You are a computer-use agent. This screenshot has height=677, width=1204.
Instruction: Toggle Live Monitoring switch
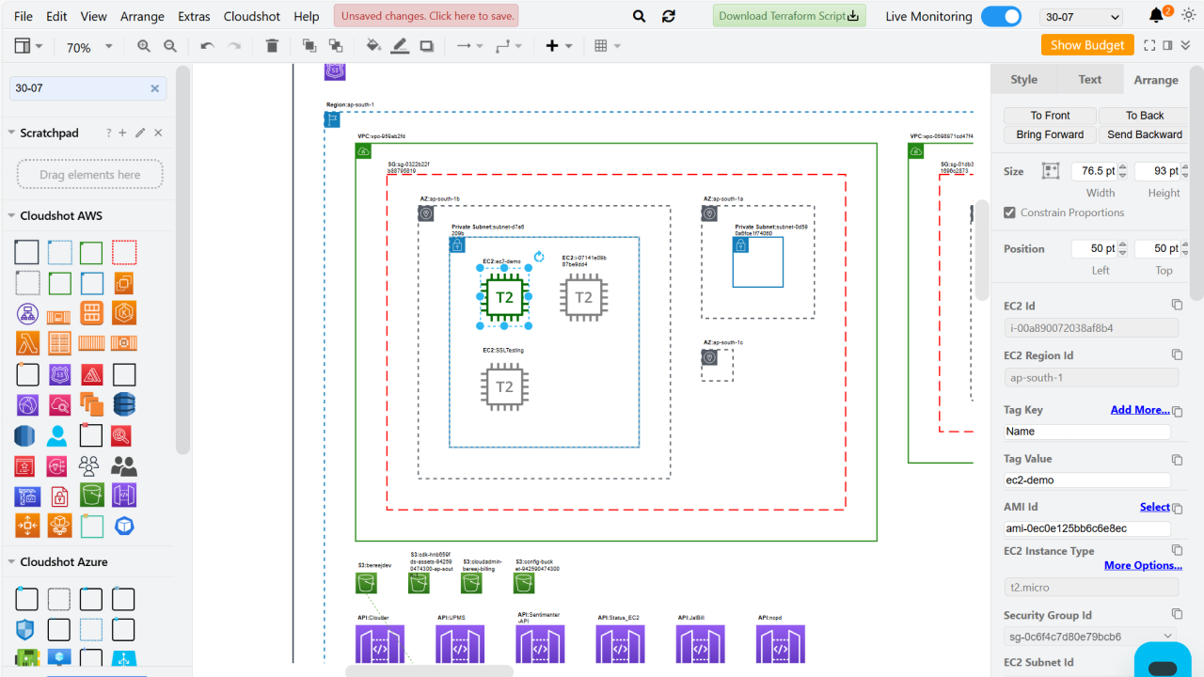click(x=1001, y=16)
